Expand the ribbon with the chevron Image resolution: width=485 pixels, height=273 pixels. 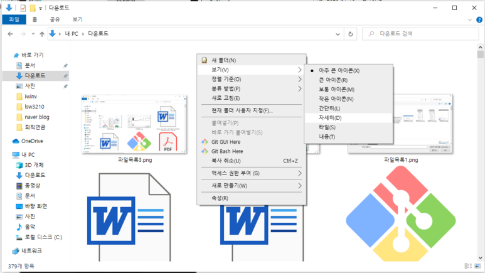[470, 19]
